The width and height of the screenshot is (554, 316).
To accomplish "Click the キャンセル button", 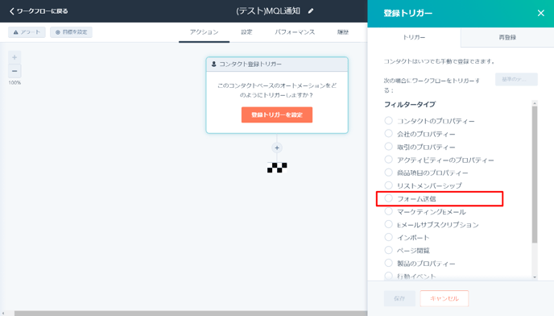I will click(x=444, y=298).
